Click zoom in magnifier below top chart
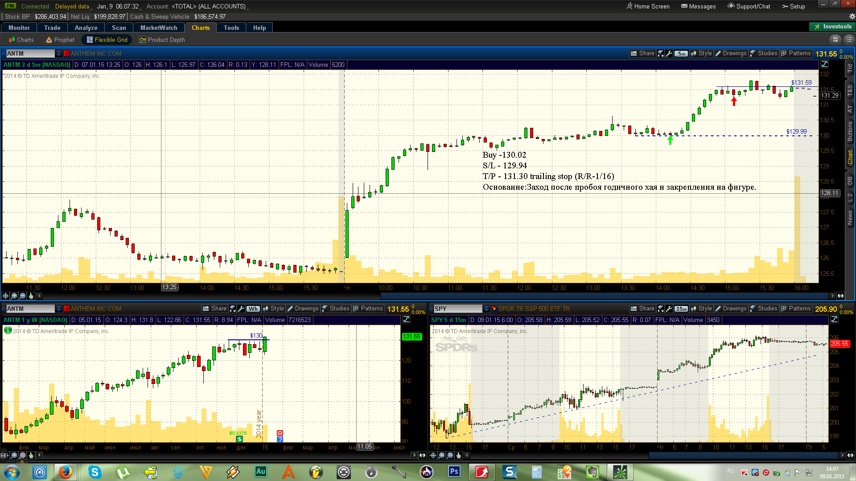The image size is (856, 481). 14,296
